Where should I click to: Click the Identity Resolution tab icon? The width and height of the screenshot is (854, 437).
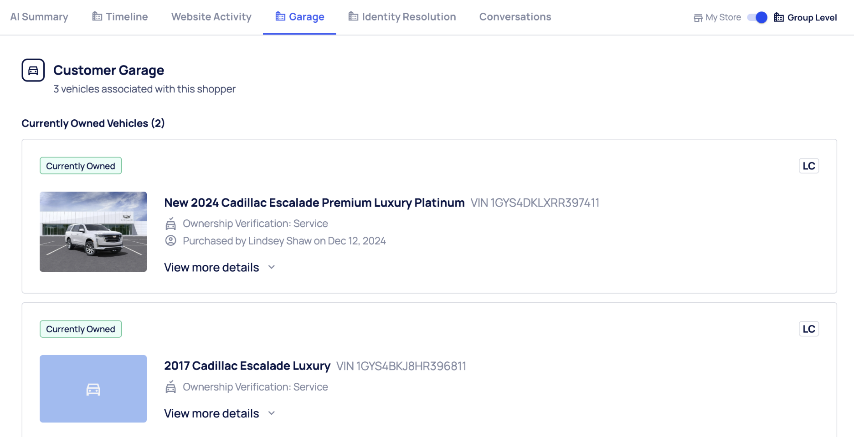(353, 17)
